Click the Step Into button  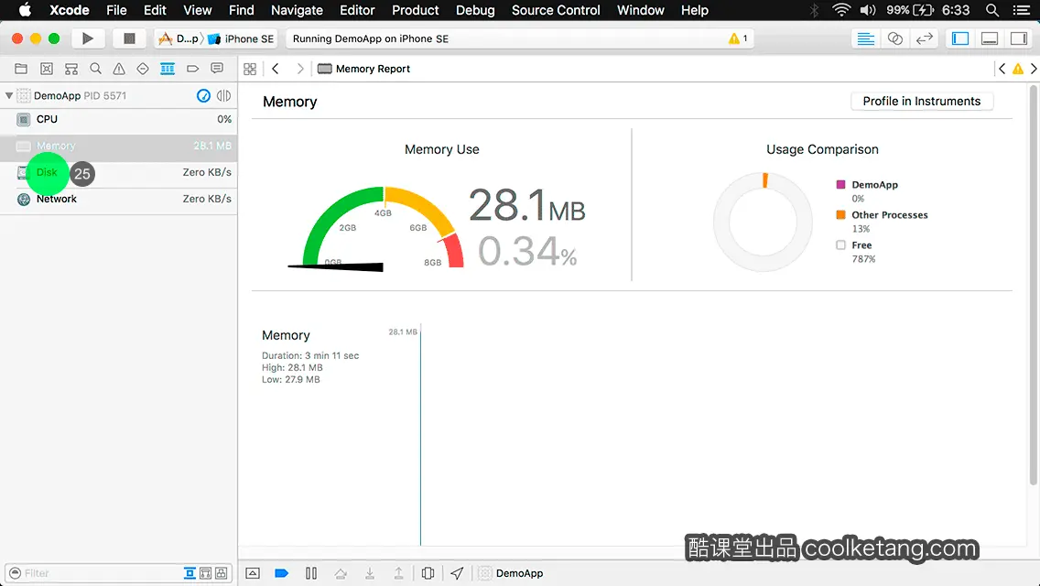click(x=370, y=573)
